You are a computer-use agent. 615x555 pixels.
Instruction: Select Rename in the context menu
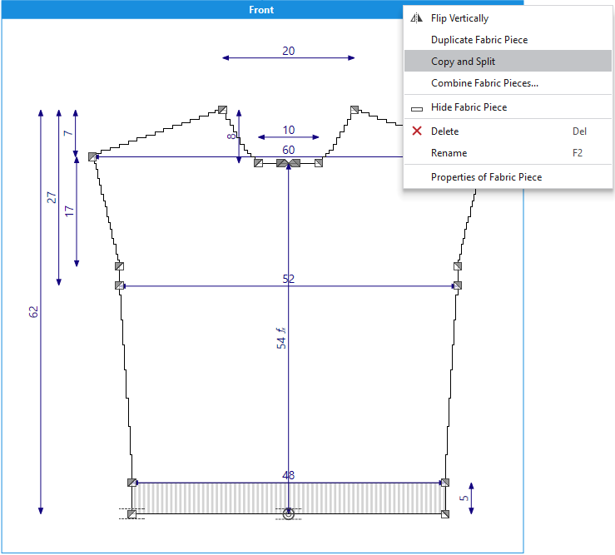pos(449,153)
